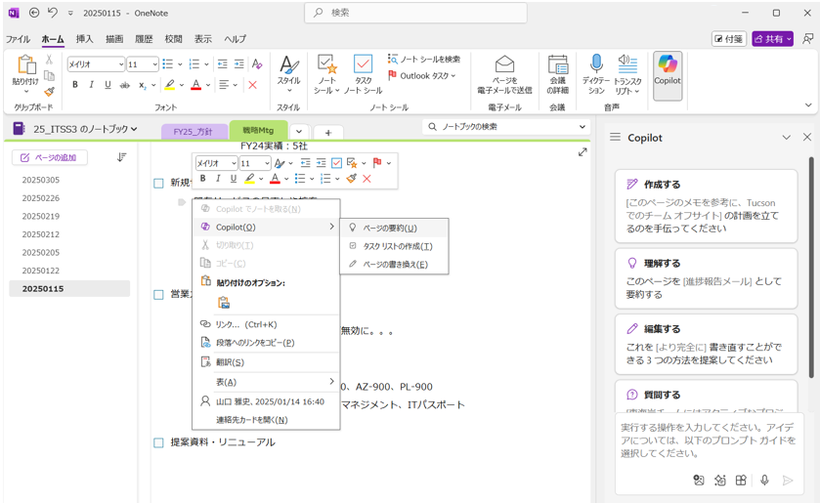Click the page sort icon beside ページの追加
The image size is (820, 503).
(121, 157)
